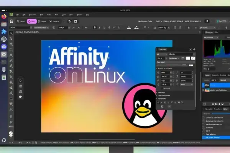Click the square frame icon beside studio toggle
Screen dimensions: 230x153
tap(76, 21)
